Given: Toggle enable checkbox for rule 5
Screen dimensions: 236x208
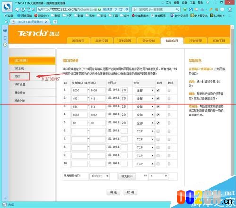Looking at the screenshot, I should click(158, 123).
